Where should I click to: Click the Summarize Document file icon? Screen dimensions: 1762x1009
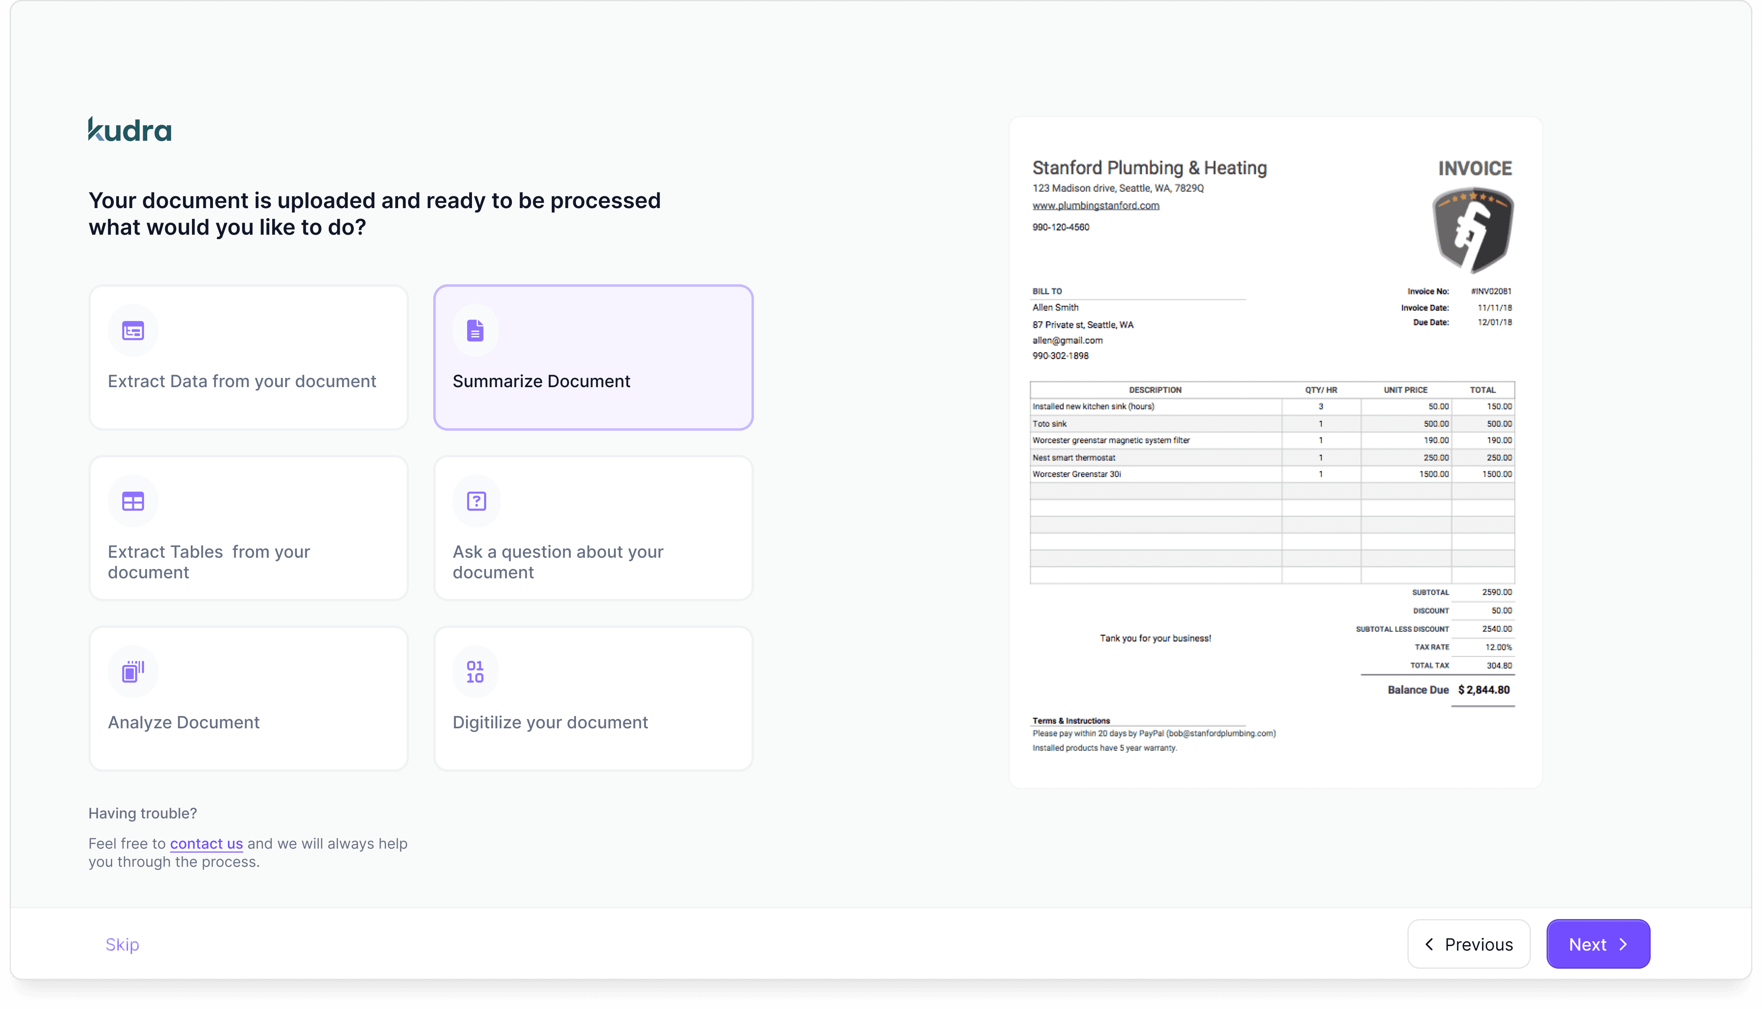coord(475,331)
